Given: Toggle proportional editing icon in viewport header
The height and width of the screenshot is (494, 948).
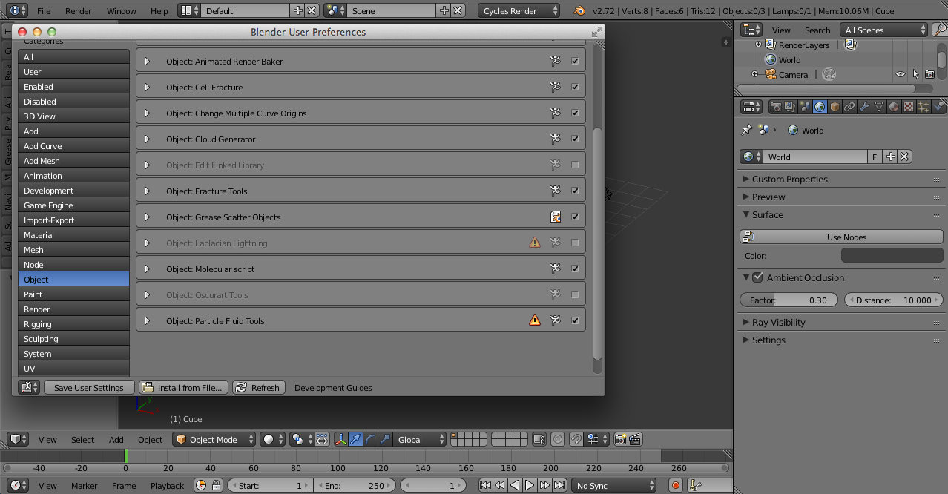Looking at the screenshot, I should pyautogui.click(x=558, y=439).
